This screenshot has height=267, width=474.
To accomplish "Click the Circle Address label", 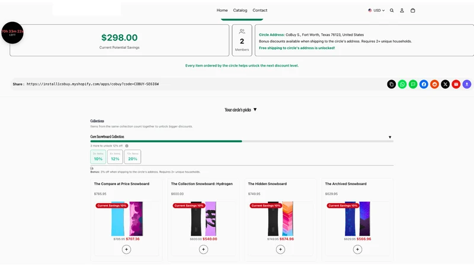I will click(x=272, y=35).
